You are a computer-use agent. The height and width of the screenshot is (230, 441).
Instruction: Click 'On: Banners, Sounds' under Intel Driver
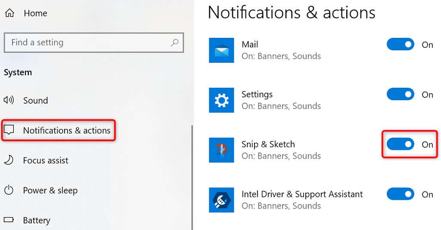(281, 206)
